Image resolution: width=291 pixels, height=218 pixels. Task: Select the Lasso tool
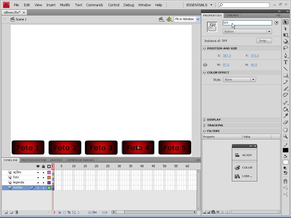pos(286,48)
